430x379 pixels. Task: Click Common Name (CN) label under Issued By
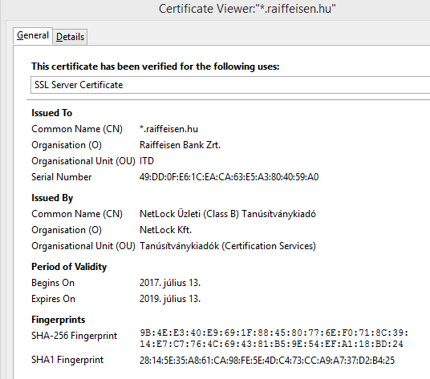pos(77,214)
